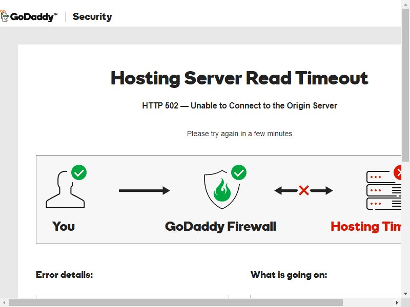This screenshot has width=410, height=307.
Task: Click the green checkmark badge on the firewall shield
Action: click(x=239, y=172)
